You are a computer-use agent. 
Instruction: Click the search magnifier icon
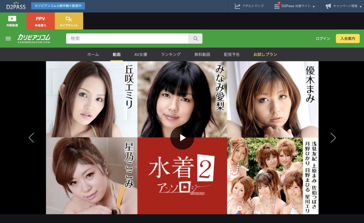point(195,38)
